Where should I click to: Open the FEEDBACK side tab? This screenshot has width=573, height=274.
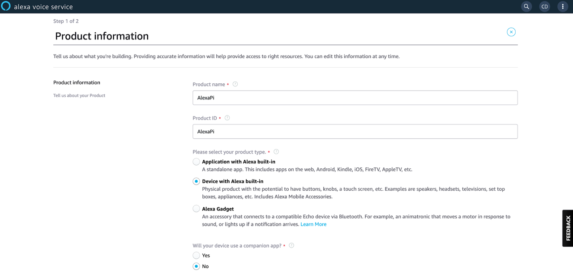[568, 228]
